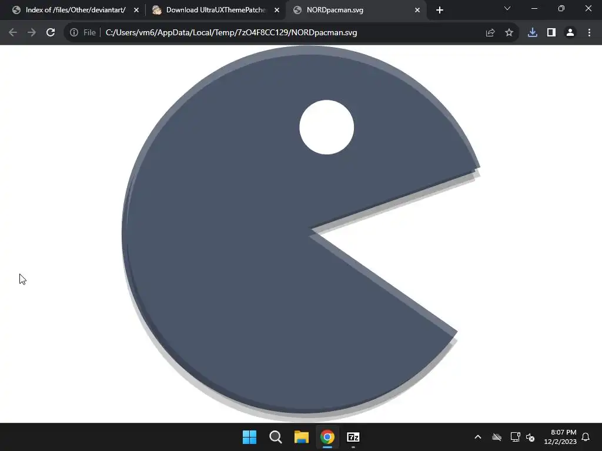Open network status tray icon
Viewport: 602px width, 451px height.
[x=515, y=437]
